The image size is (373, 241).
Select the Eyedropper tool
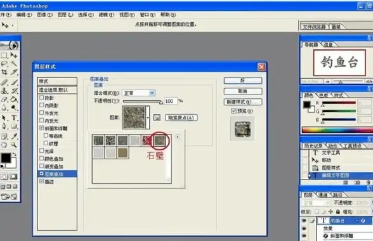(14, 136)
